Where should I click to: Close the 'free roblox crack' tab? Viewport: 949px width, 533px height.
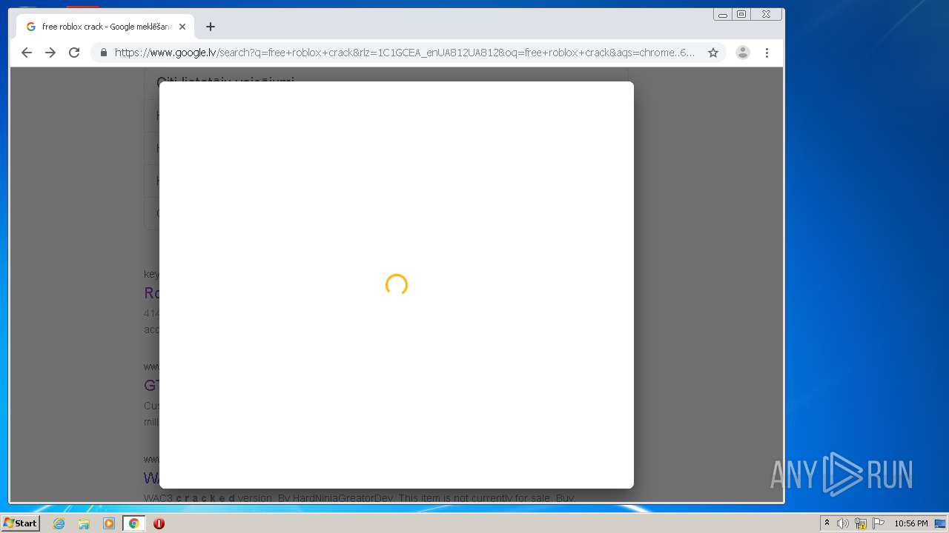[182, 27]
